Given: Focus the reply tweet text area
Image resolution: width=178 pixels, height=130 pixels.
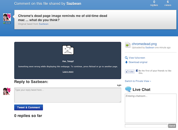Looking at the screenshot, I should [68, 95].
